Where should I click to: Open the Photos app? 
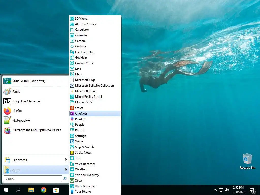click(95, 130)
